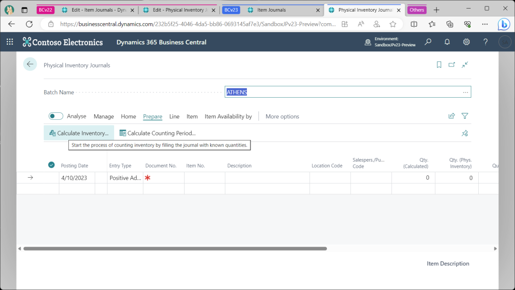Open Item Availability by menu
Screen dimensions: 515x290
coord(228,116)
